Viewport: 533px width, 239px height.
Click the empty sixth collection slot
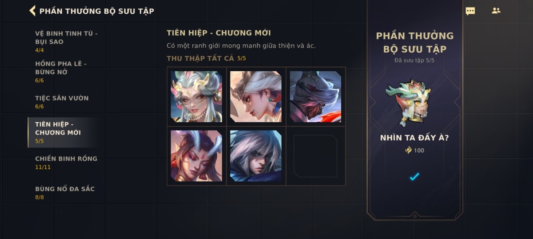[x=315, y=156]
